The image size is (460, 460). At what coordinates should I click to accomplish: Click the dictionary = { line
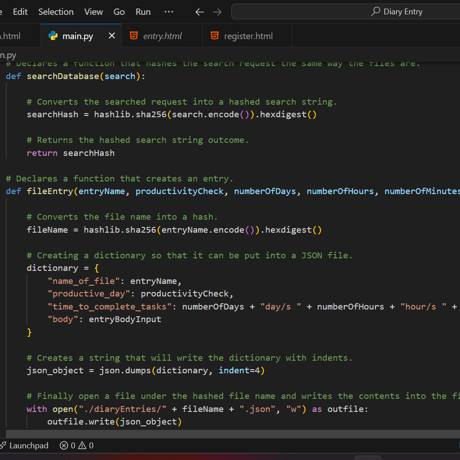pyautogui.click(x=63, y=268)
